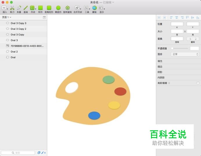This screenshot has width=201, height=156.
Task: Open the 页面 1 page selector
Action: click(7, 17)
